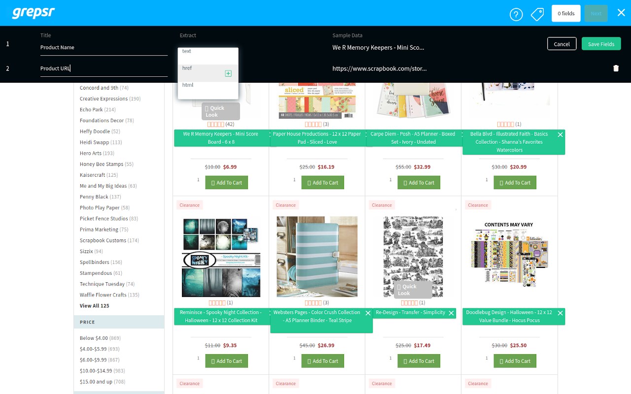Filter by Heidi Swapp brand

click(101, 142)
